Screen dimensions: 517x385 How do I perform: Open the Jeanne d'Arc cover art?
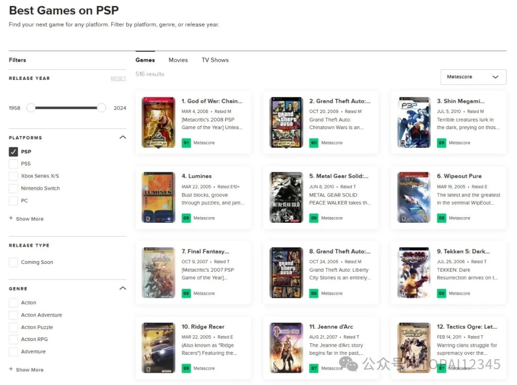pyautogui.click(x=286, y=348)
